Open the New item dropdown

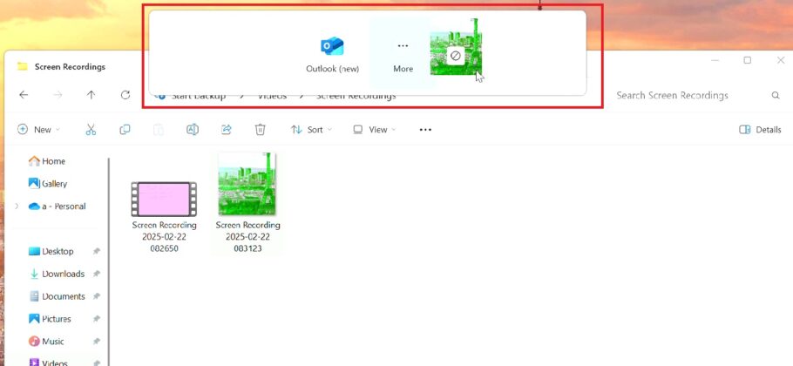[38, 130]
